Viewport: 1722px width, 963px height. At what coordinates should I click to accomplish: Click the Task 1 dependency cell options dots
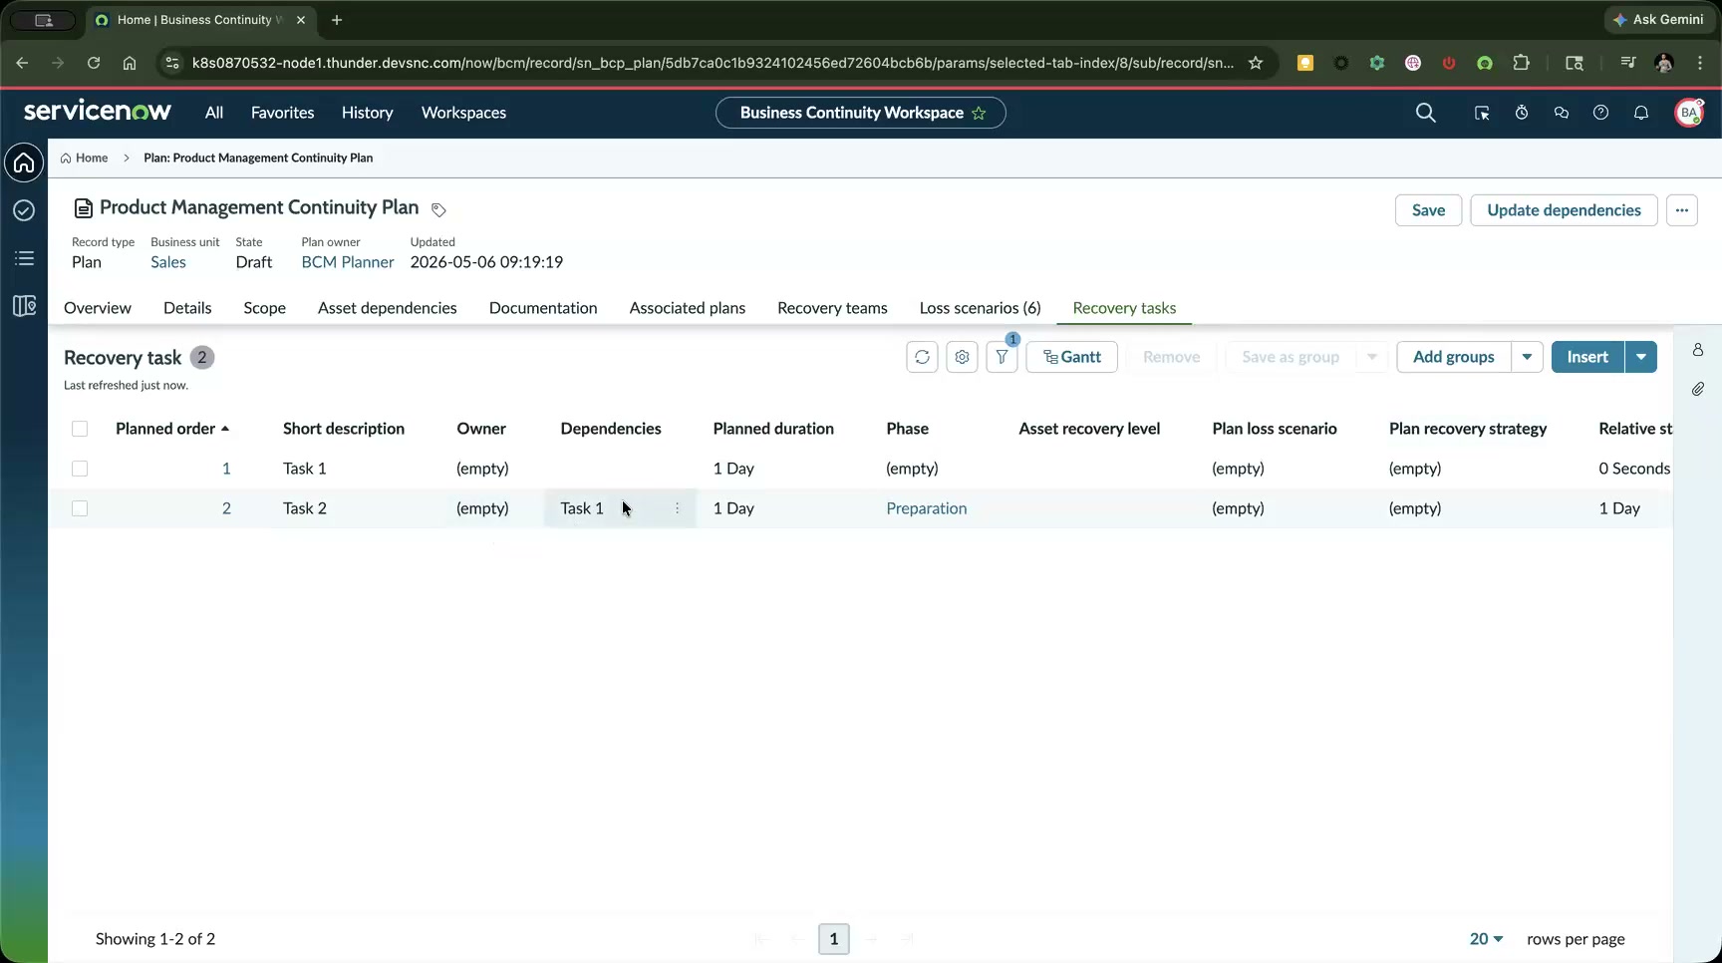678,508
